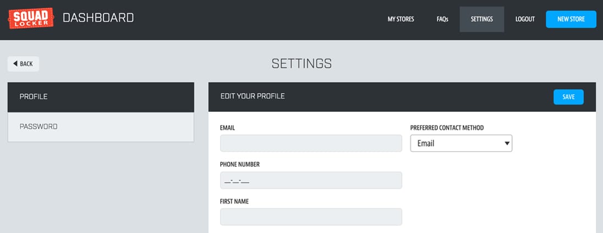Click the SquadLocker logo
The width and height of the screenshot is (603, 233).
tap(31, 19)
